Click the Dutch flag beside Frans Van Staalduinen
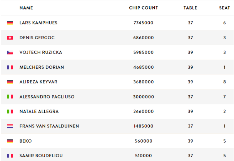The width and height of the screenshot is (234, 161). [x=10, y=126]
